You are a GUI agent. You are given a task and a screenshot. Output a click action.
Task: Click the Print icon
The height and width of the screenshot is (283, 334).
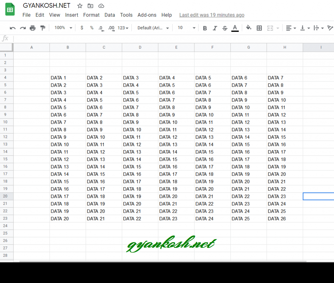tap(32, 28)
